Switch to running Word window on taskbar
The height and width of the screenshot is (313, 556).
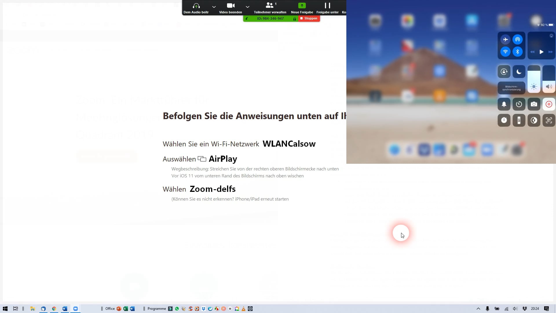65,309
